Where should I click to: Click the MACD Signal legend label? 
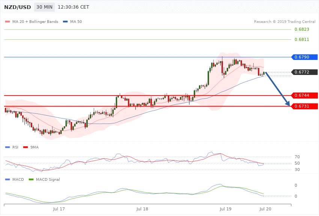pos(48,179)
